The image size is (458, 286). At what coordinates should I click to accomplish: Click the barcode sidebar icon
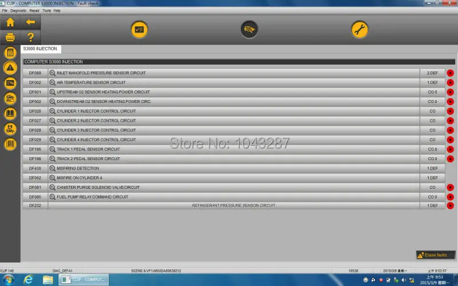pyautogui.click(x=10, y=144)
